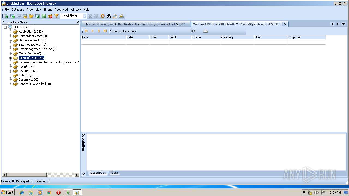Image resolution: width=349 pixels, height=196 pixels.
Task: Select microsoft-windows-RemoteDesktopServices log
Action: click(x=49, y=62)
